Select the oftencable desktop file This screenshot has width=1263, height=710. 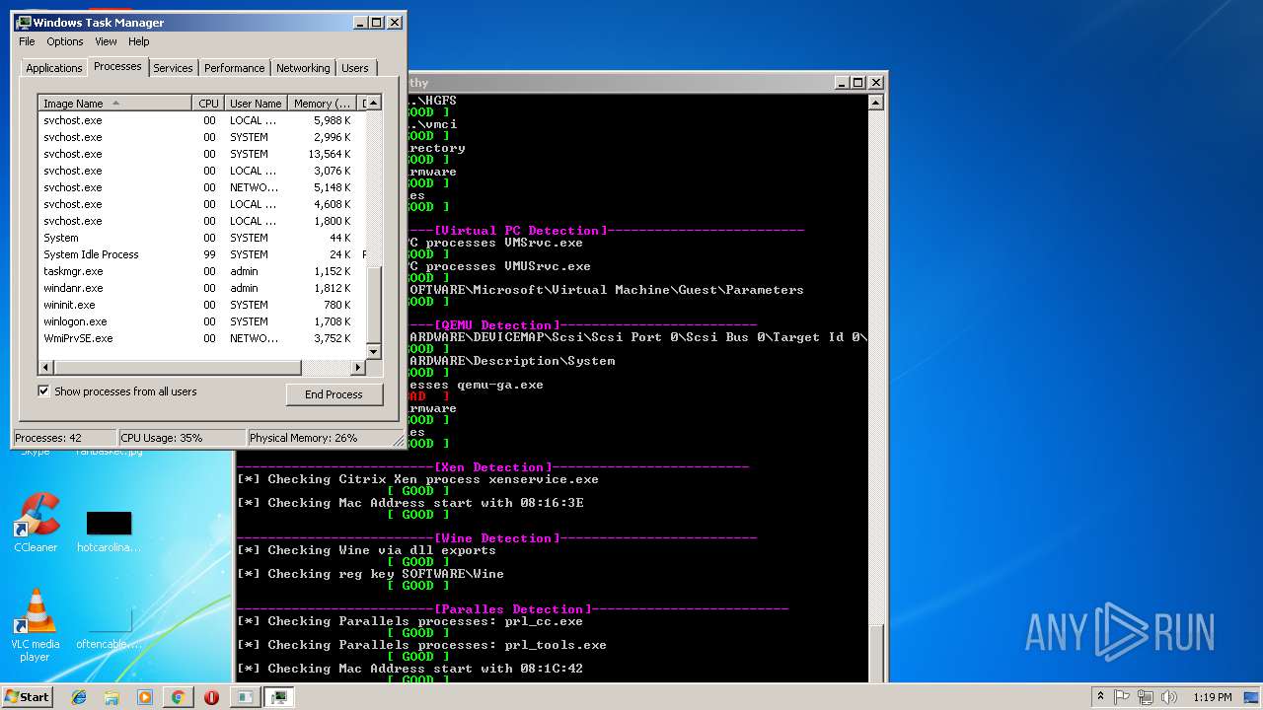click(x=109, y=628)
